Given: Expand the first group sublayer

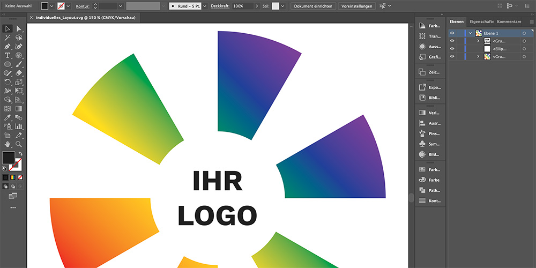Looking at the screenshot, I should point(478,41).
